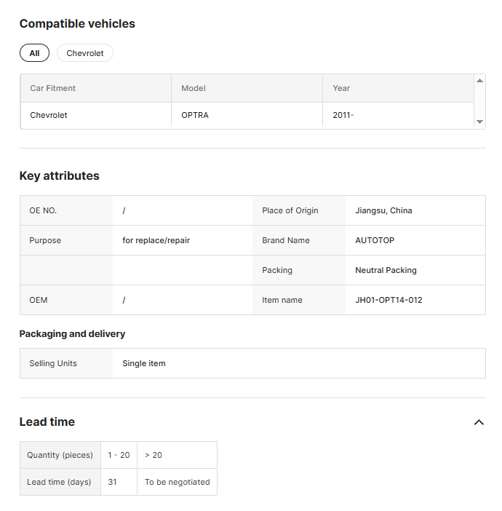Click the "for replace/repair" purpose value
Viewport: 502px width, 511px height.
(x=156, y=240)
